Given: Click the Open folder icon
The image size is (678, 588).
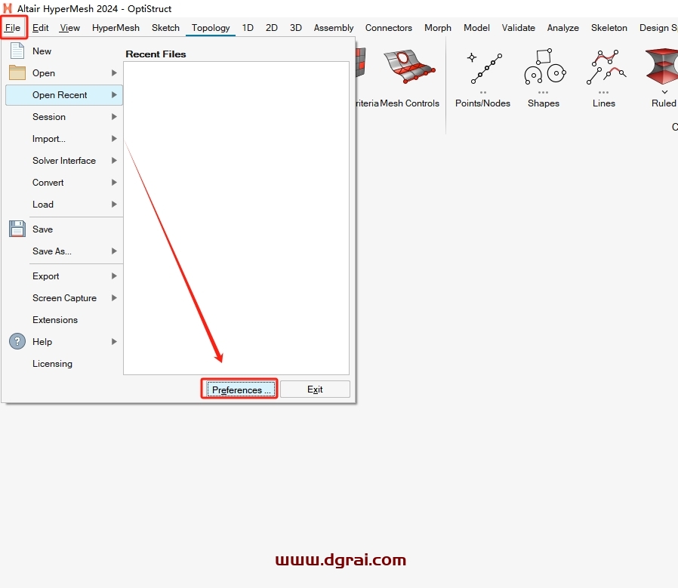Looking at the screenshot, I should point(17,73).
